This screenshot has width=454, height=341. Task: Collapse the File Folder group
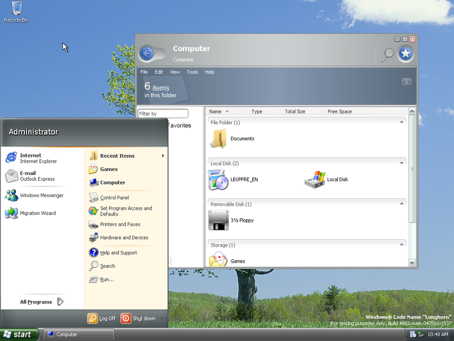(402, 122)
